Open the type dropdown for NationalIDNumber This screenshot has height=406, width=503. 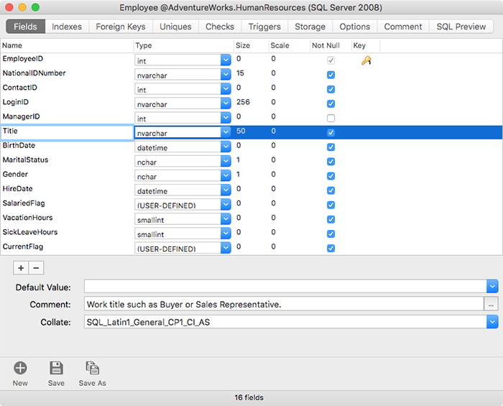226,75
